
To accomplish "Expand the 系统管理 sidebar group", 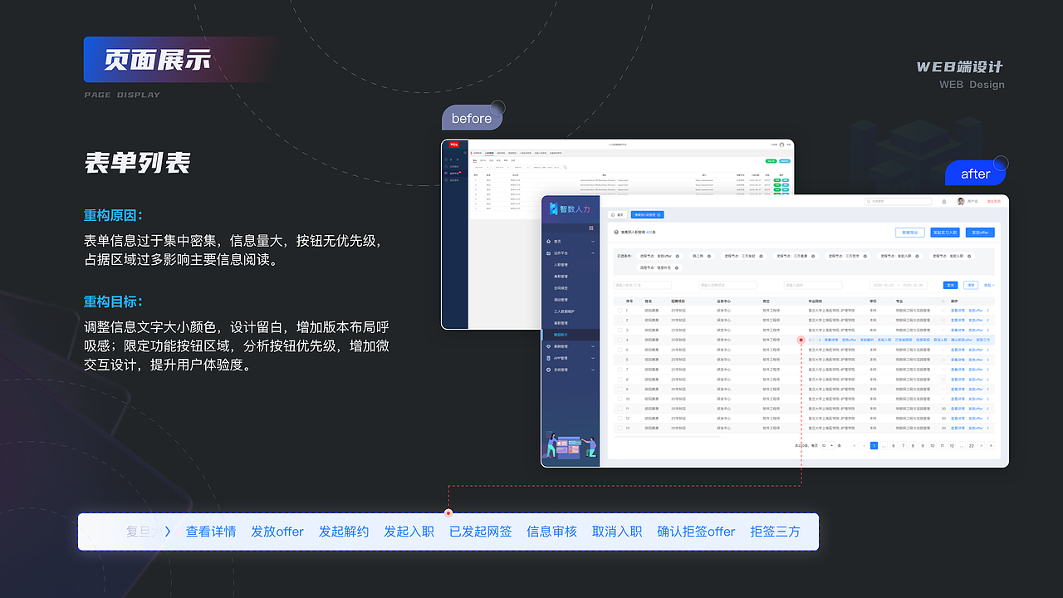I will 593,370.
